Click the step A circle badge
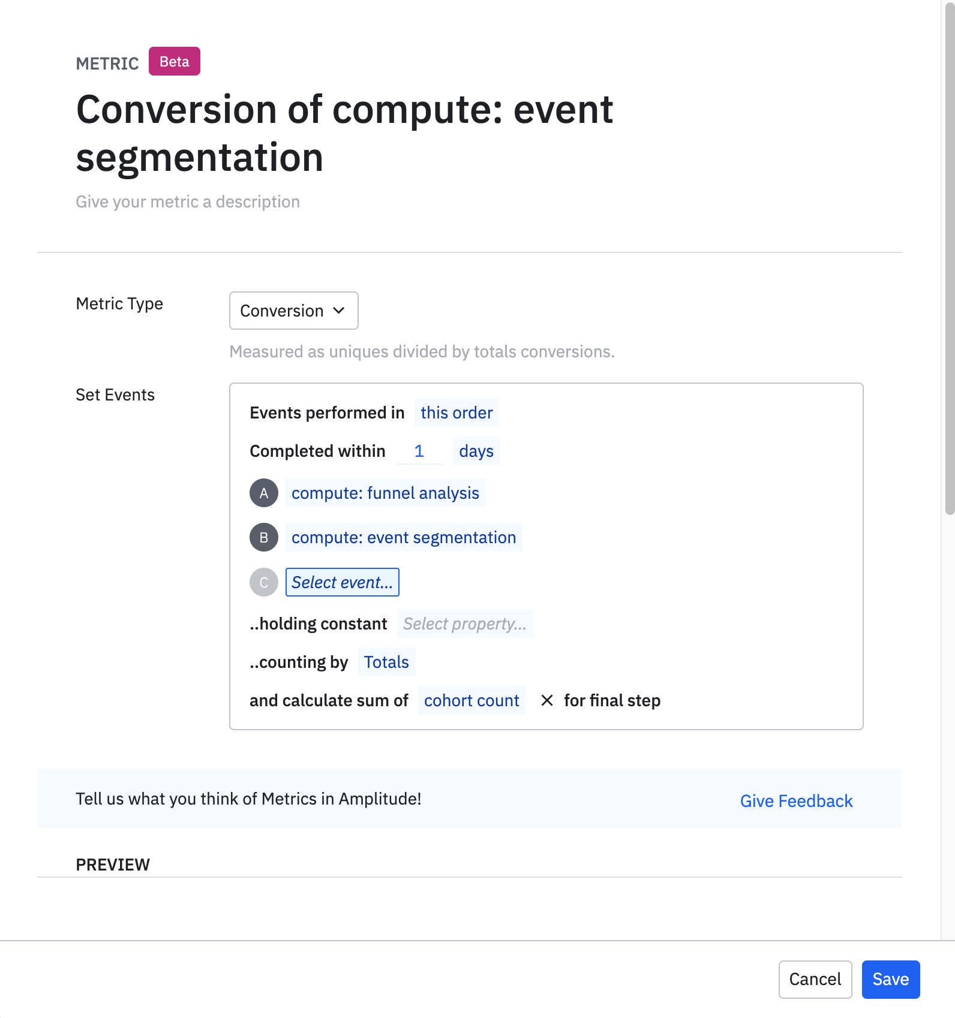The image size is (955, 1018). click(x=263, y=493)
